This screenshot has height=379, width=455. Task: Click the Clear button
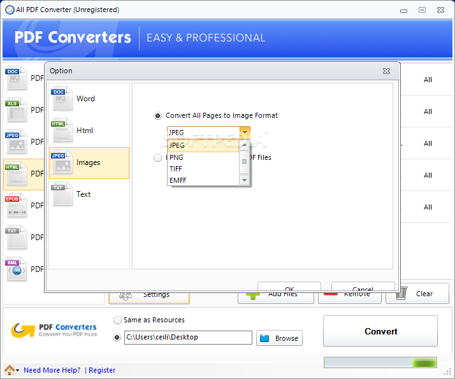tap(417, 294)
